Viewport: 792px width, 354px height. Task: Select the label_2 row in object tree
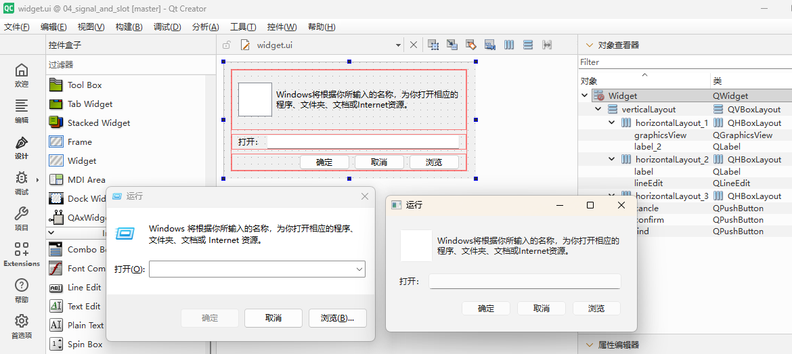pos(685,147)
